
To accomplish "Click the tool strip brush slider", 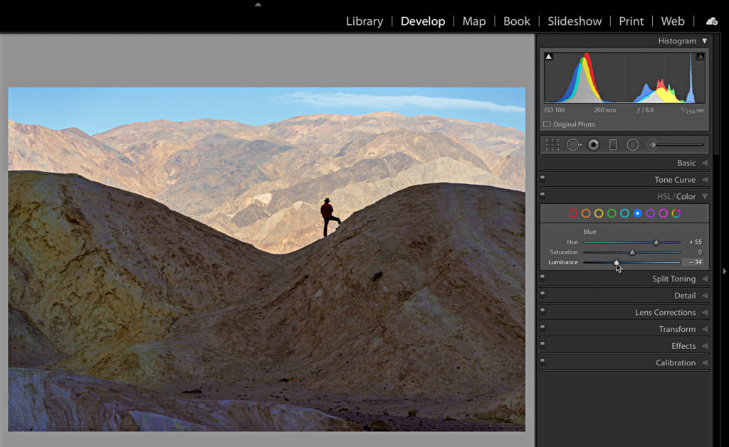I will (x=676, y=145).
